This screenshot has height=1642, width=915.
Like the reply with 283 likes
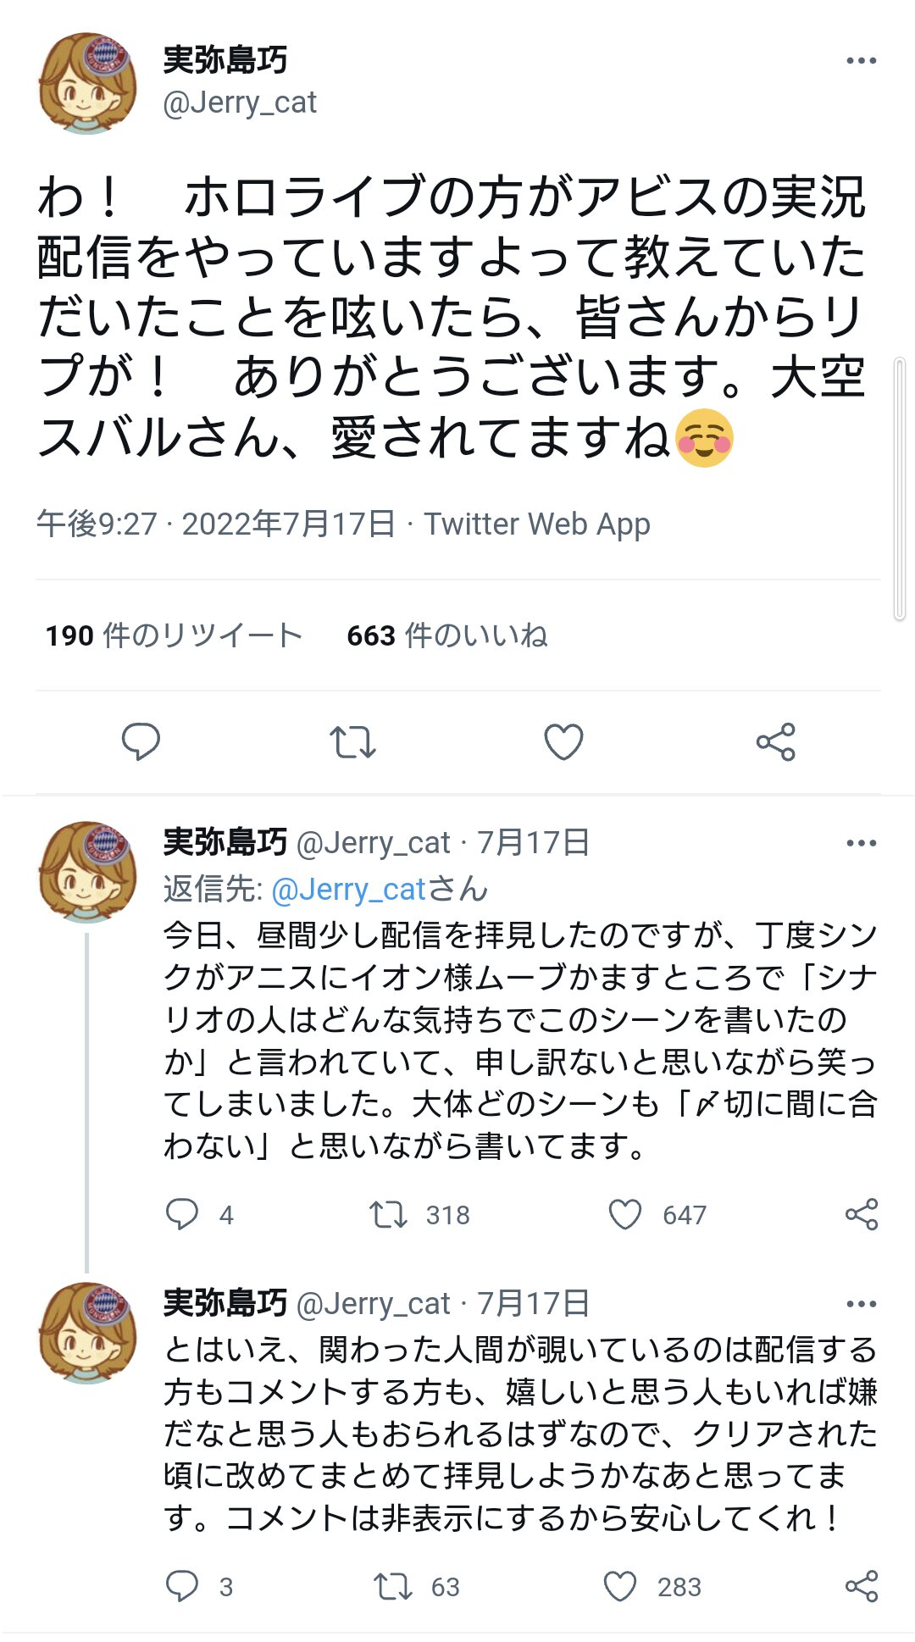pos(620,1586)
